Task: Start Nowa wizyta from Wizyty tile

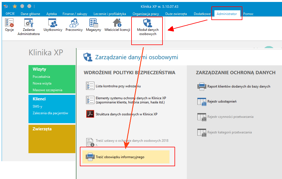Action: (42, 83)
